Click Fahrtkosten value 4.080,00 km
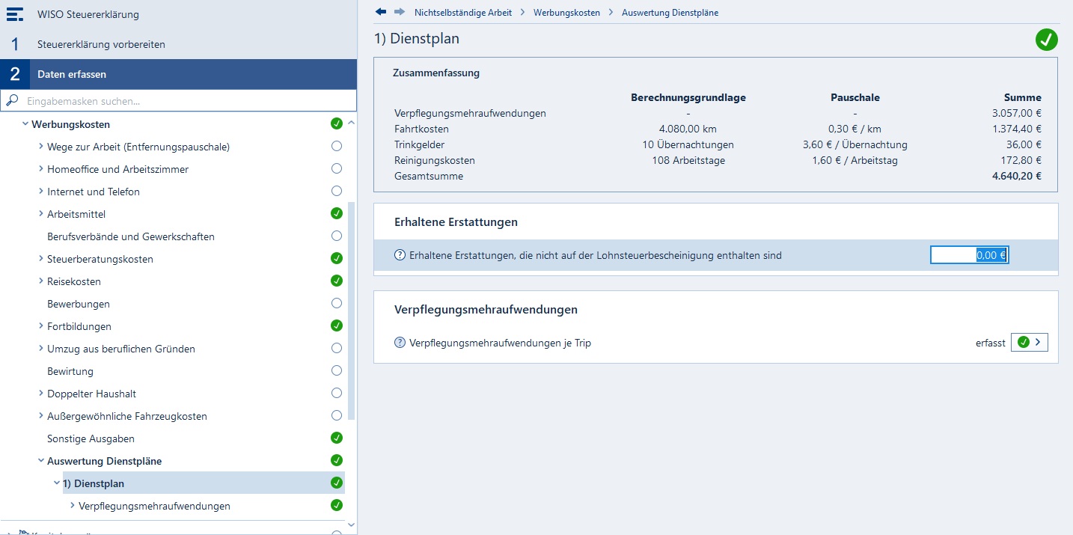 [688, 129]
